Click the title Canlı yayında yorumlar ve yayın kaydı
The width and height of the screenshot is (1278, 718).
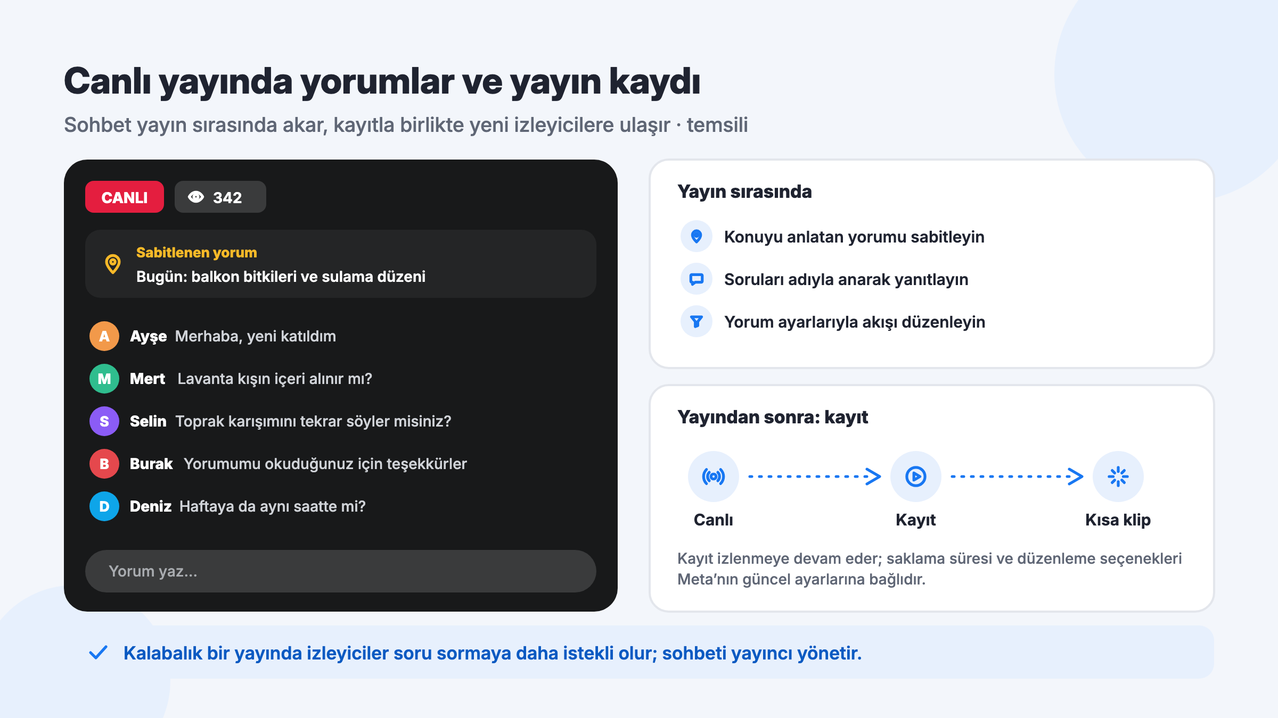(x=382, y=82)
